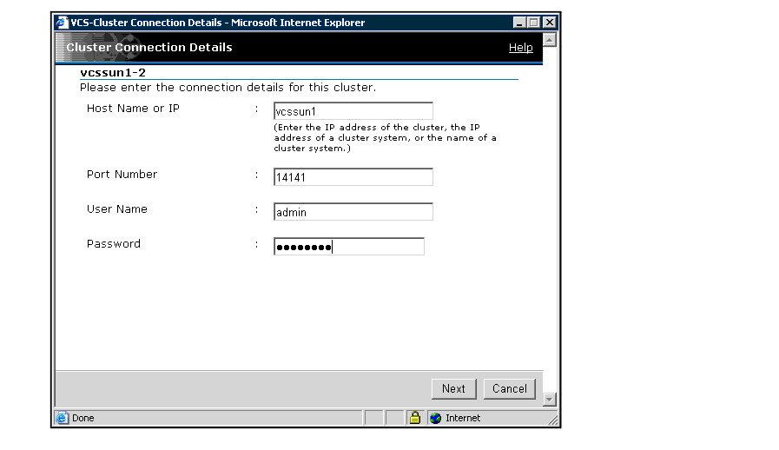779x450 pixels.
Task: Click the scrollbar up arrow
Action: [x=549, y=40]
